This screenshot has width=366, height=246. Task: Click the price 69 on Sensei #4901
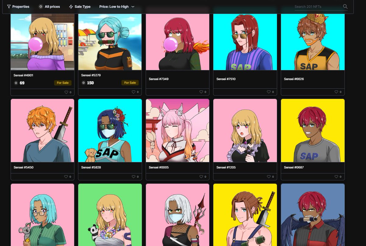pyautogui.click(x=22, y=83)
